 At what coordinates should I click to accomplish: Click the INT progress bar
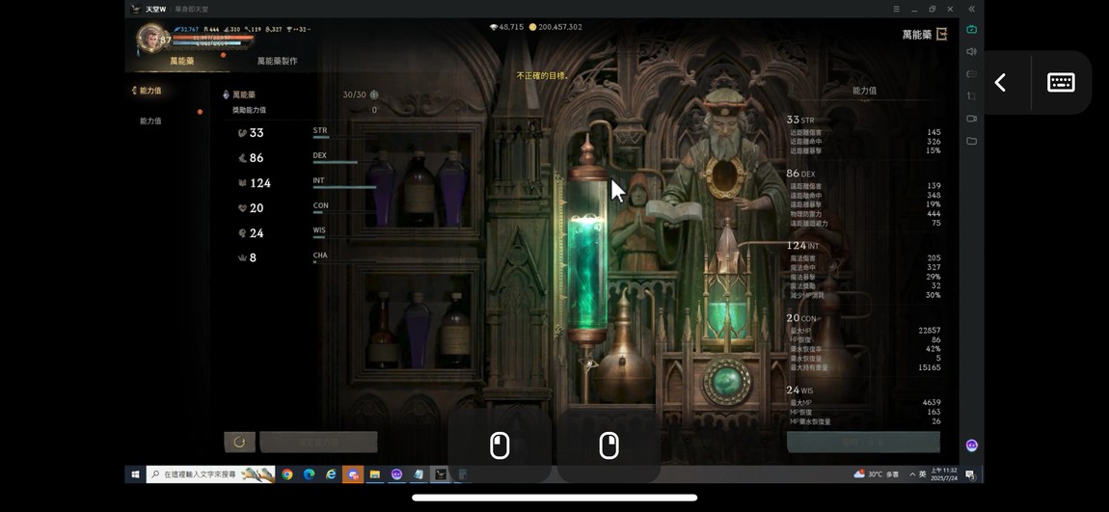[343, 187]
